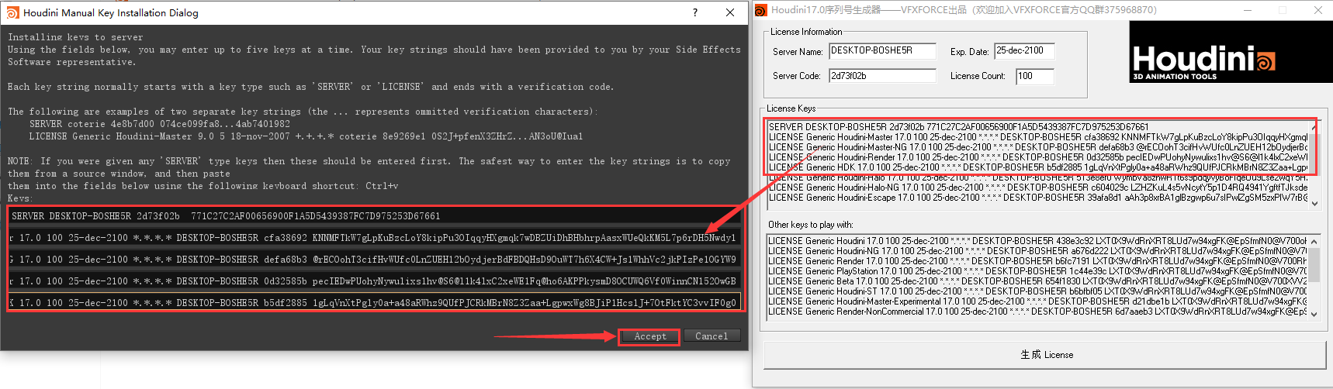Click scroll down arrow of Other keys list
Image resolution: width=1333 pixels, height=389 pixels.
[1314, 313]
